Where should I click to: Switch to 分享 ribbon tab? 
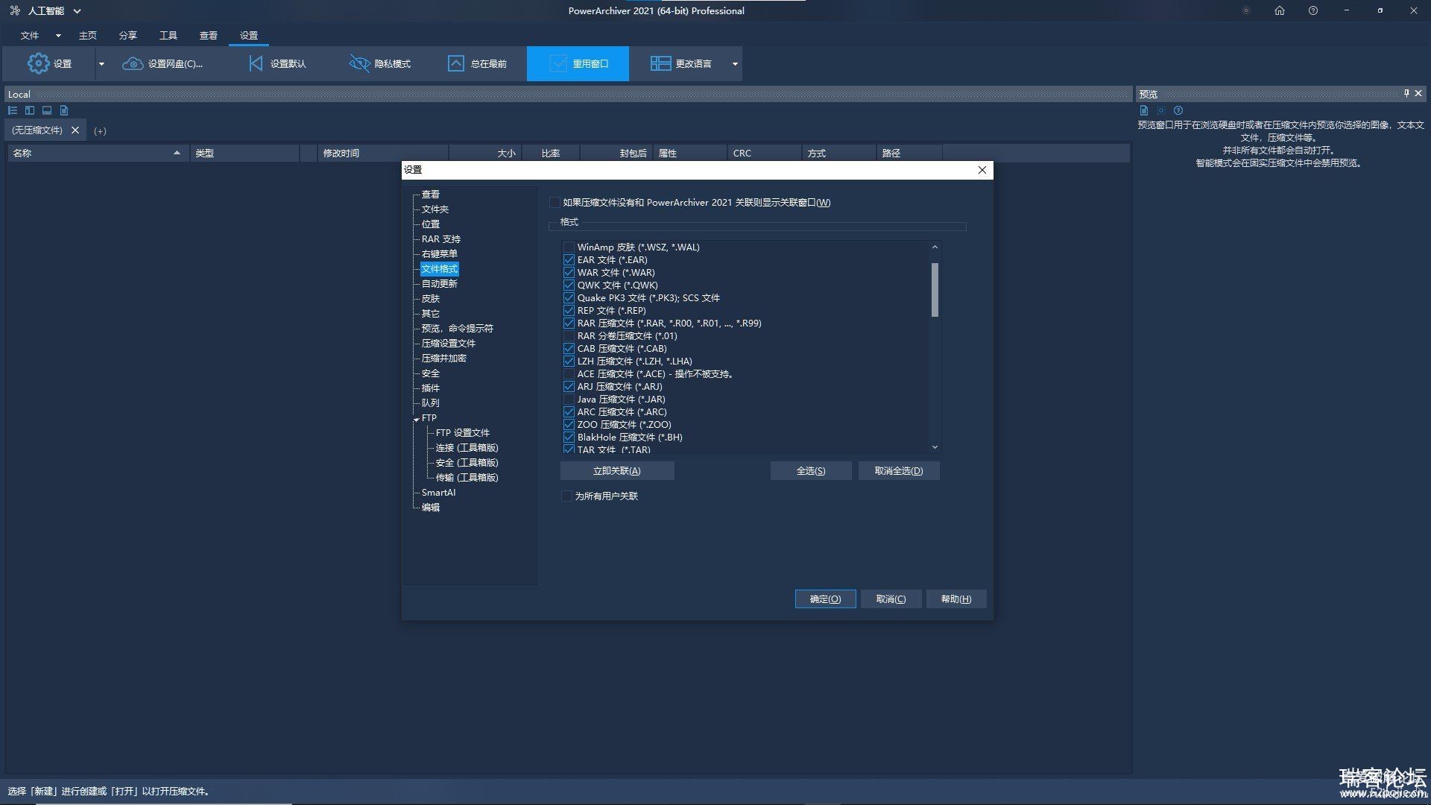click(x=127, y=35)
